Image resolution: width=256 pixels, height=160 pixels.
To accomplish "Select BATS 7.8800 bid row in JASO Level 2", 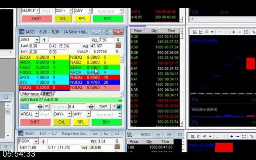I will click(x=44, y=77).
